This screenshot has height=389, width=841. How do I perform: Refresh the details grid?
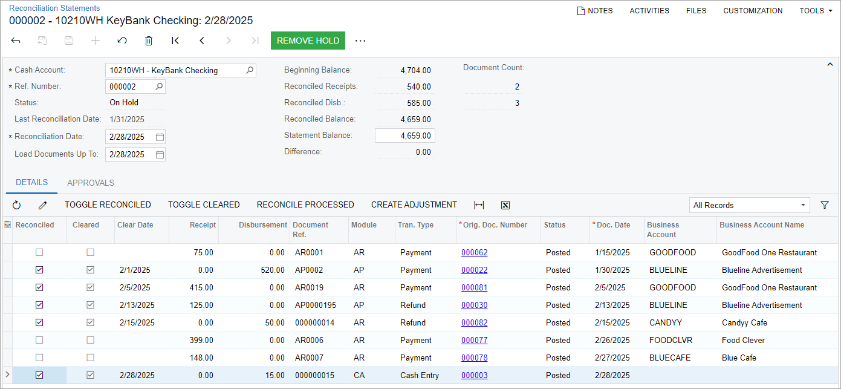click(x=16, y=205)
